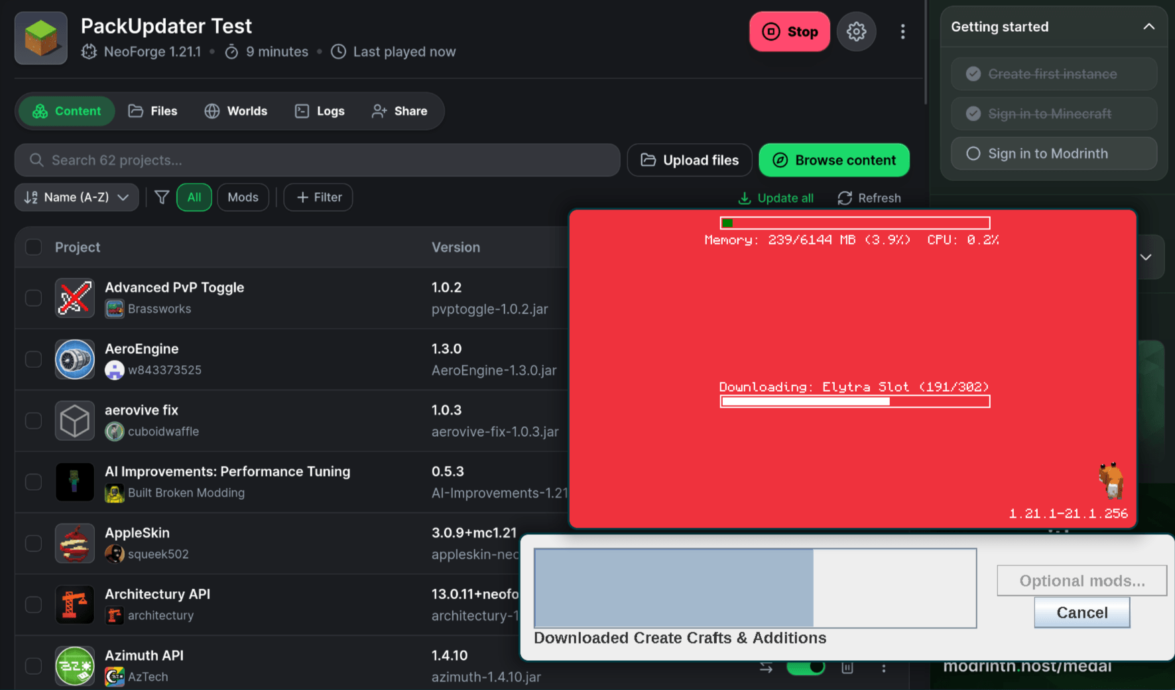1175x690 pixels.
Task: Expand the chevron right of Minecraft window
Action: coord(1146,257)
